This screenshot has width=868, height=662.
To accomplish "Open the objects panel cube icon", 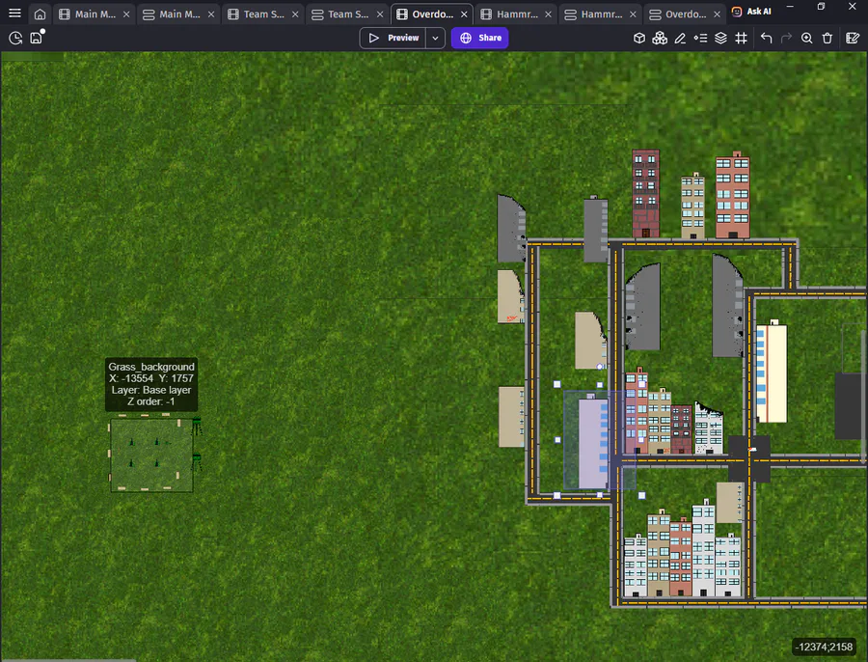I will [x=639, y=38].
